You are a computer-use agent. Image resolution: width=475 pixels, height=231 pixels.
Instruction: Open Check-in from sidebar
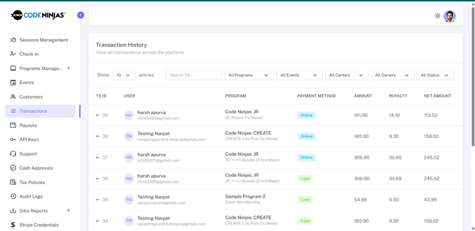(x=40, y=54)
